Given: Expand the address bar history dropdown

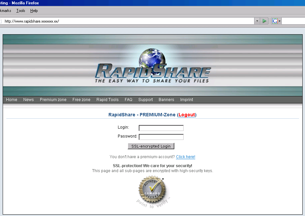Looking at the screenshot, I should pyautogui.click(x=257, y=21).
